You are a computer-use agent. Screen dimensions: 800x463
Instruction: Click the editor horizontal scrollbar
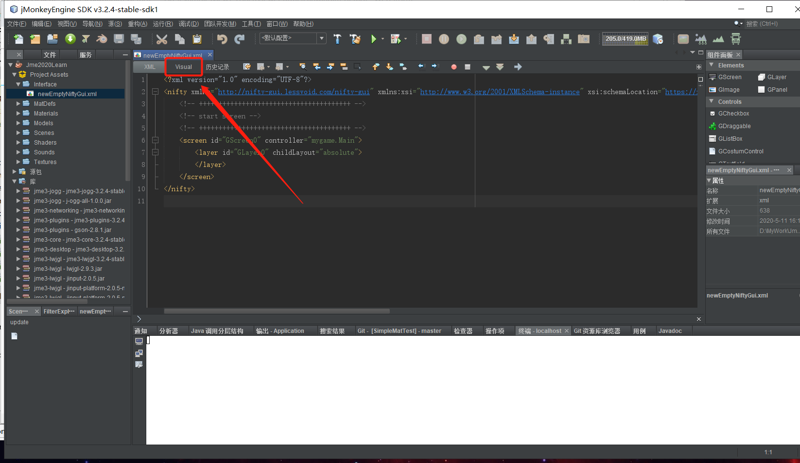(x=277, y=311)
